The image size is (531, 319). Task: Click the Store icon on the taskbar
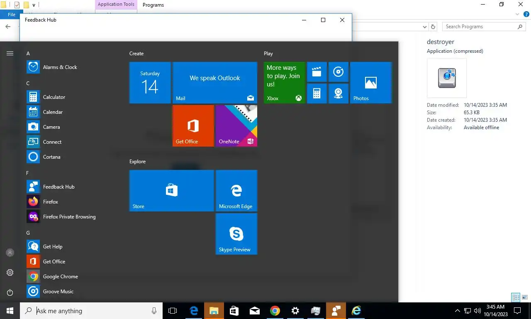click(x=234, y=311)
